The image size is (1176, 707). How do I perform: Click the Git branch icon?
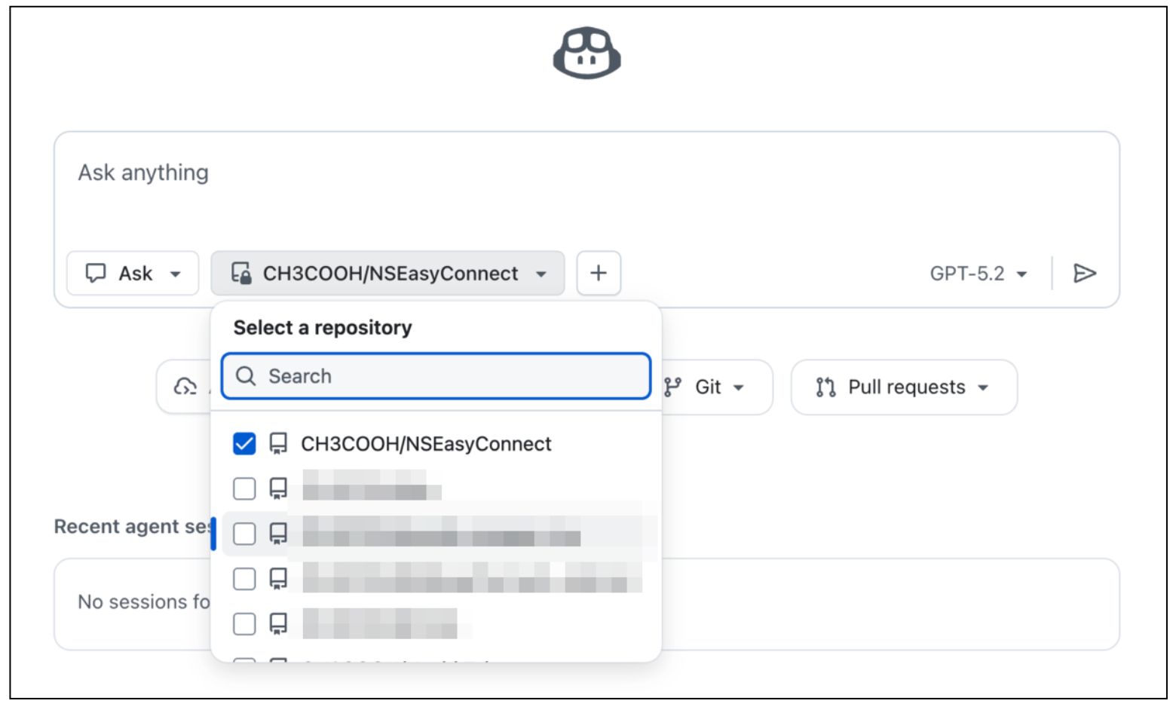pos(673,387)
